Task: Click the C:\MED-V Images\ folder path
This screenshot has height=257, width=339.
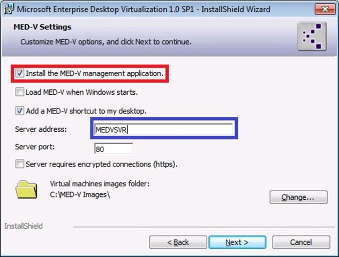Action: (80, 194)
